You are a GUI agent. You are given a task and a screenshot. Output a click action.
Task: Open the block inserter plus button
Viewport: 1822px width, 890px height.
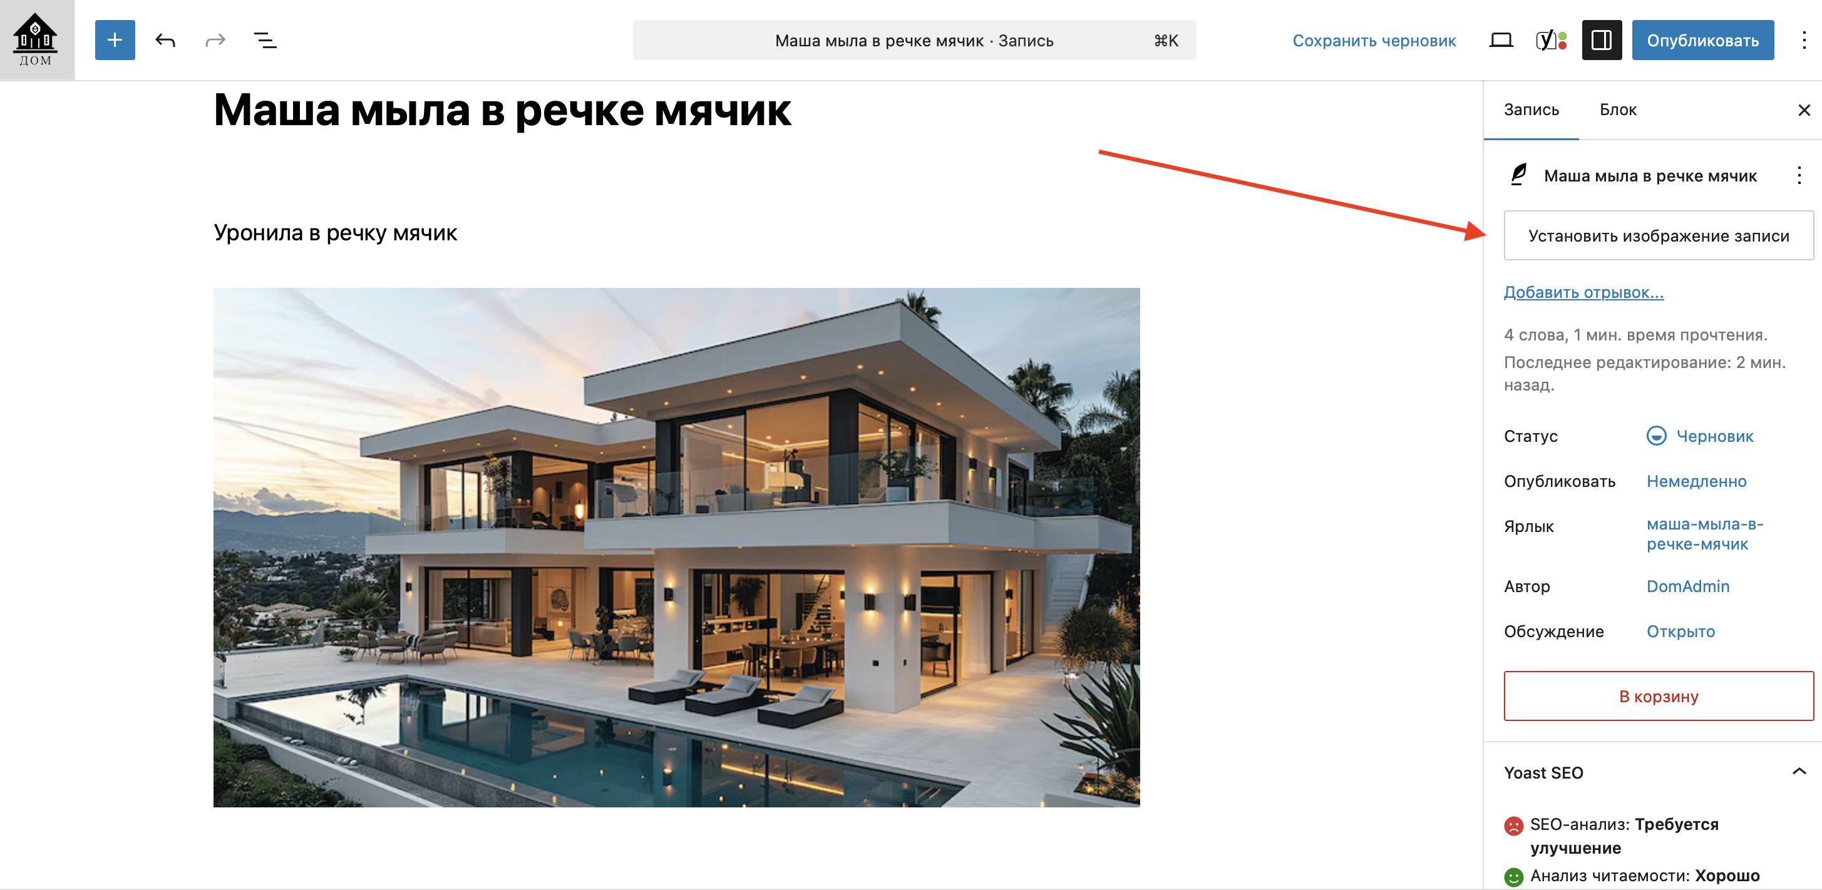[x=115, y=40]
